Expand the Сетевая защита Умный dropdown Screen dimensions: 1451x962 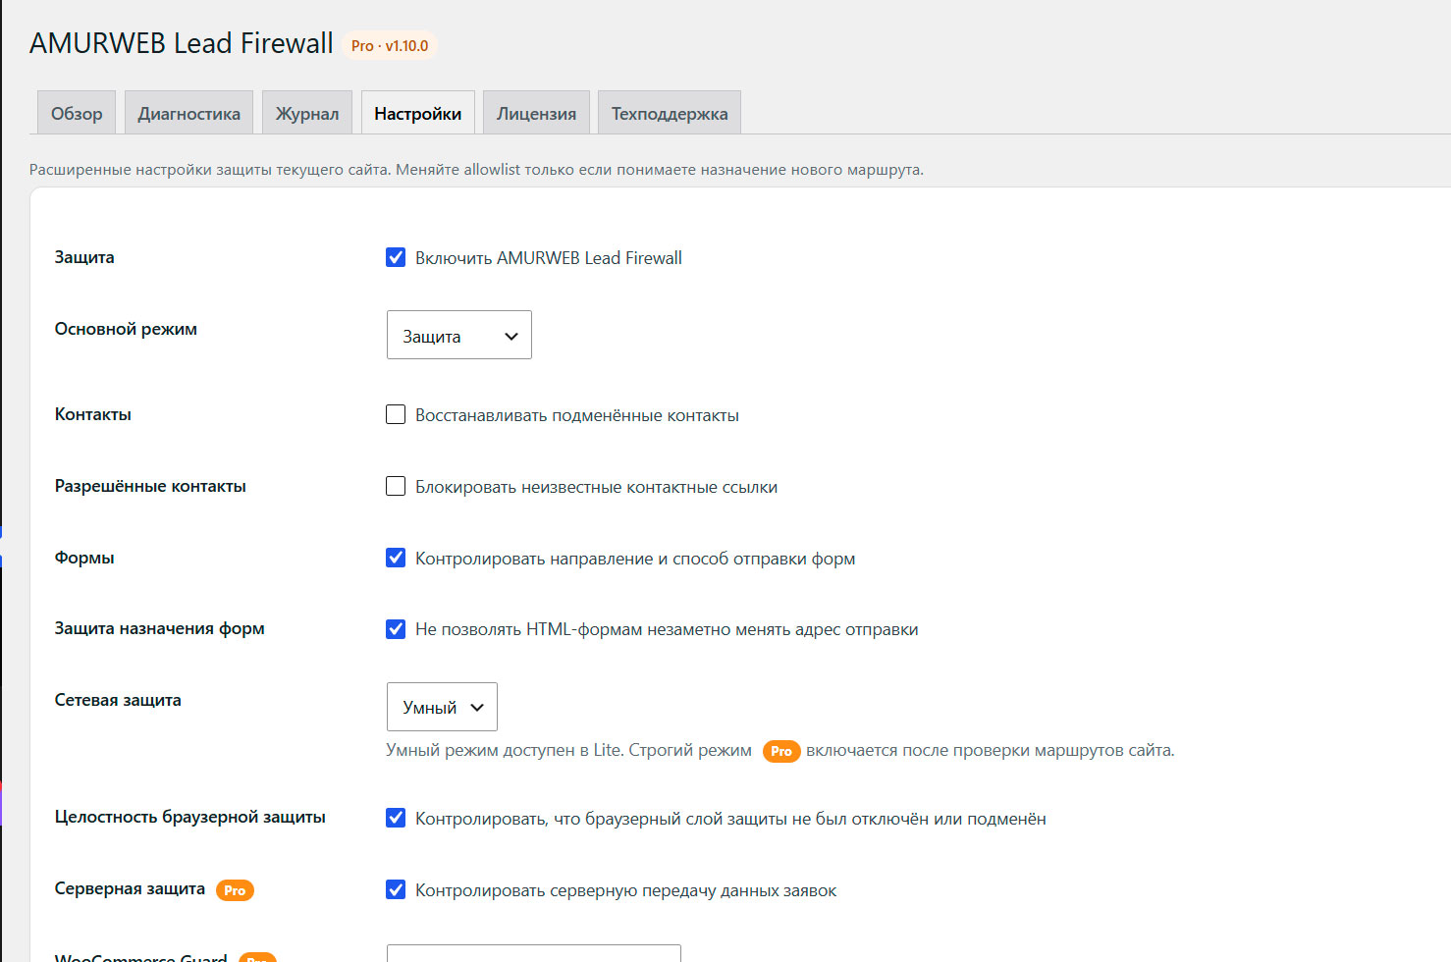tap(442, 707)
